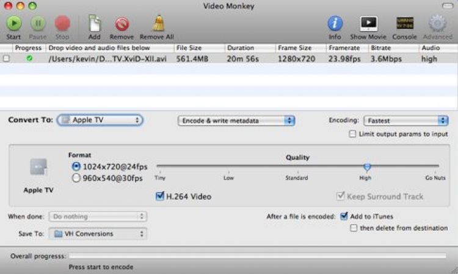The height and width of the screenshot is (274, 458).
Task: Toggle the H.264 Video checkbox
Action: [x=160, y=196]
